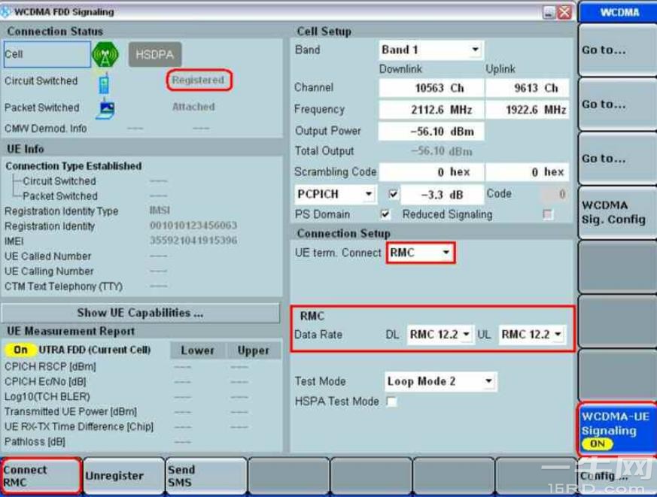Click the downlink channel 10563 field
The height and width of the screenshot is (497, 657).
[x=430, y=88]
